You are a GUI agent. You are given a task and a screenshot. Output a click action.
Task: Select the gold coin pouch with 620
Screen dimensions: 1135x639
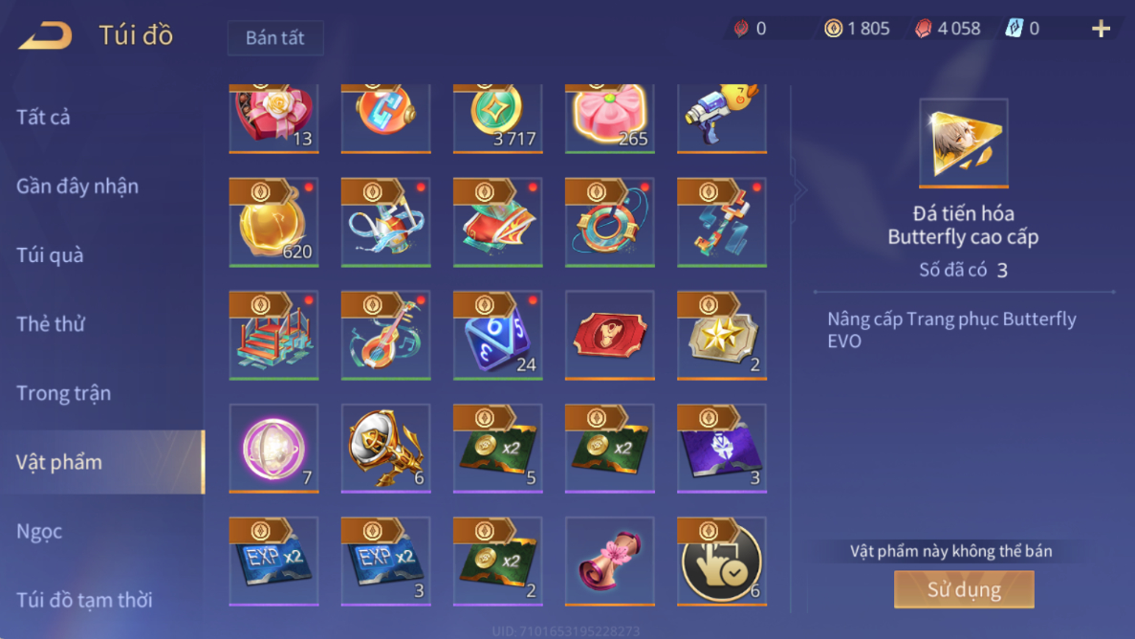[x=273, y=223]
